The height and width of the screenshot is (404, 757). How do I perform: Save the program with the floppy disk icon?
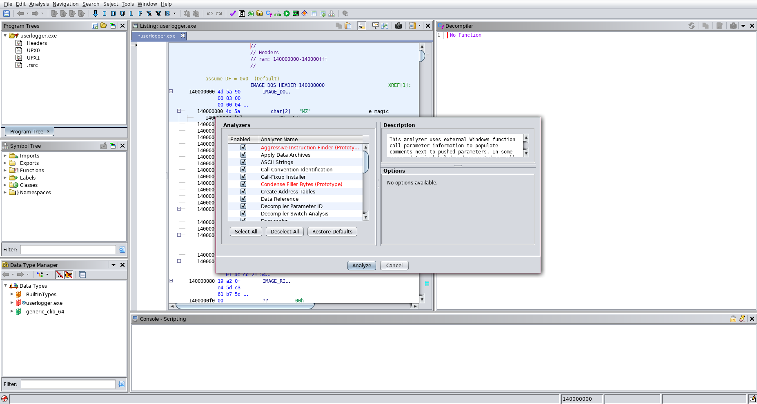pos(7,13)
